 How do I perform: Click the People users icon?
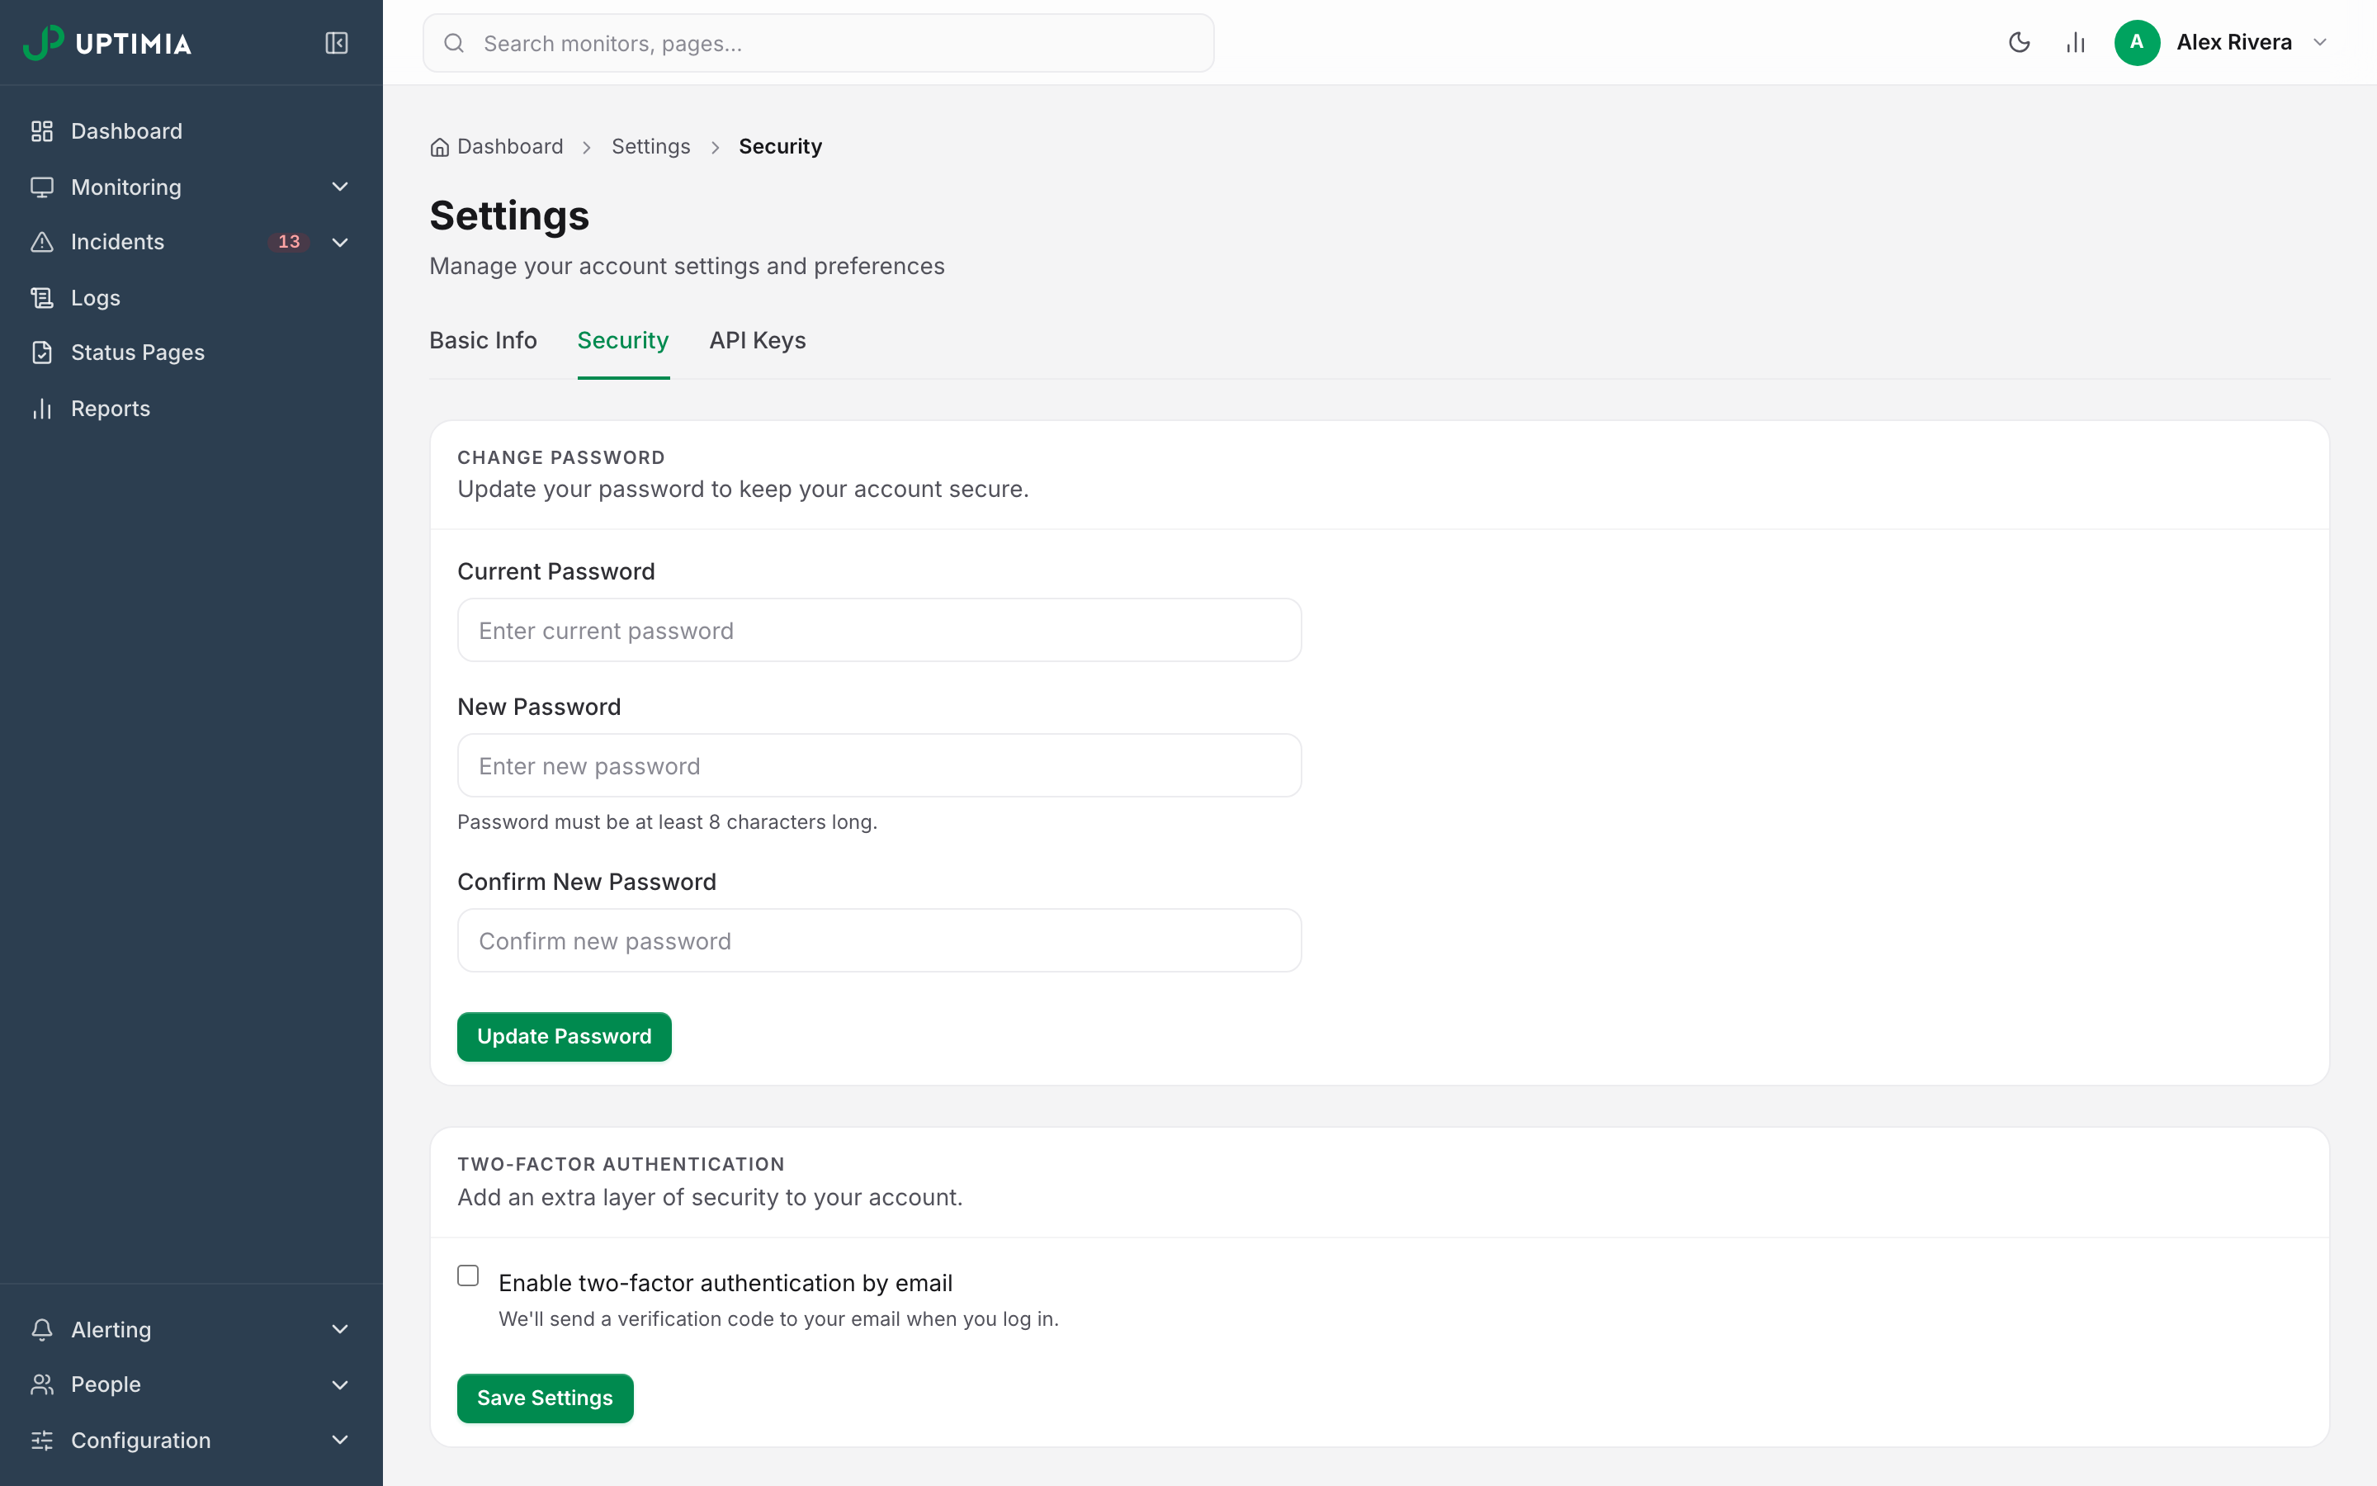click(41, 1384)
